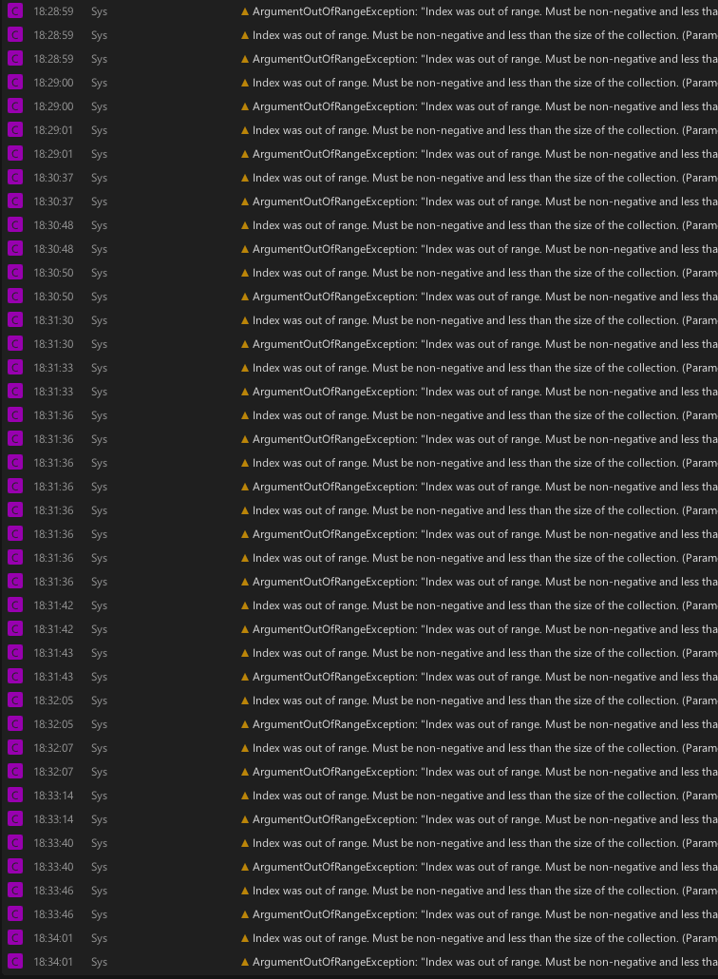Click the warning triangle on the 18:33:14 Index row
The image size is (718, 979).
(x=245, y=796)
